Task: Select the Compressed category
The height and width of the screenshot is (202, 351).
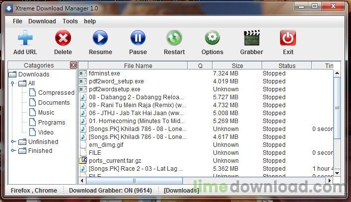Action: click(56, 92)
